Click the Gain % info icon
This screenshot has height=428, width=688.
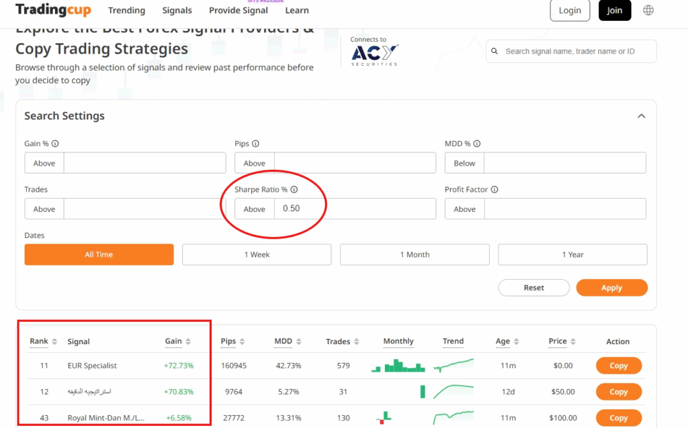[x=55, y=144]
